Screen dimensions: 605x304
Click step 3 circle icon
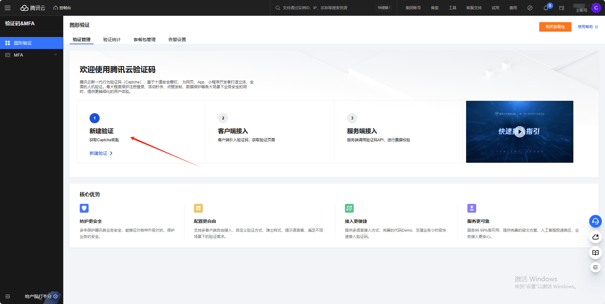point(352,118)
